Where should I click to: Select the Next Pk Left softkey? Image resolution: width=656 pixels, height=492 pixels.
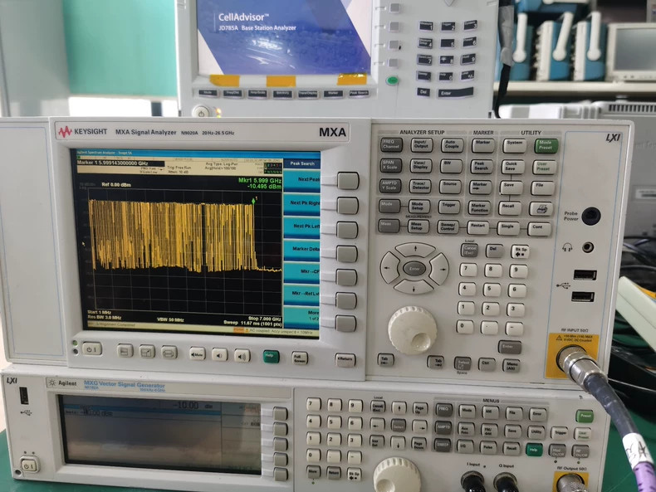tap(301, 227)
